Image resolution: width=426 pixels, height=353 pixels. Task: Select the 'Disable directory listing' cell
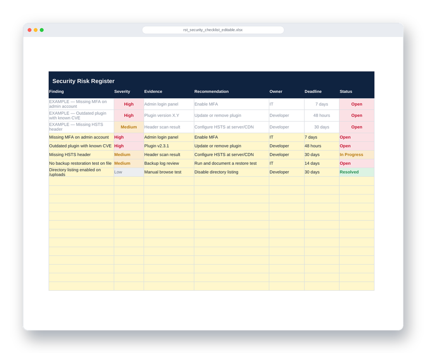[x=232, y=172]
